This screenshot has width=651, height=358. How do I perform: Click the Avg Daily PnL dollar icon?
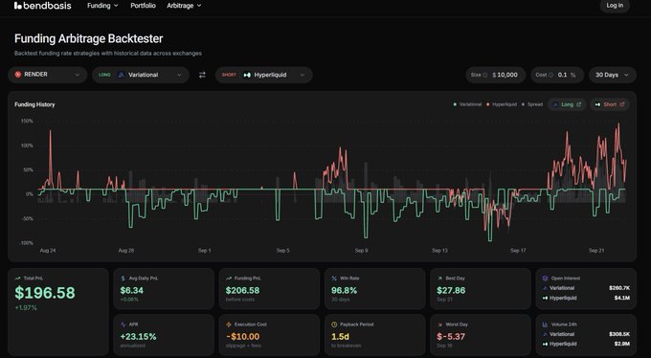[x=123, y=279]
